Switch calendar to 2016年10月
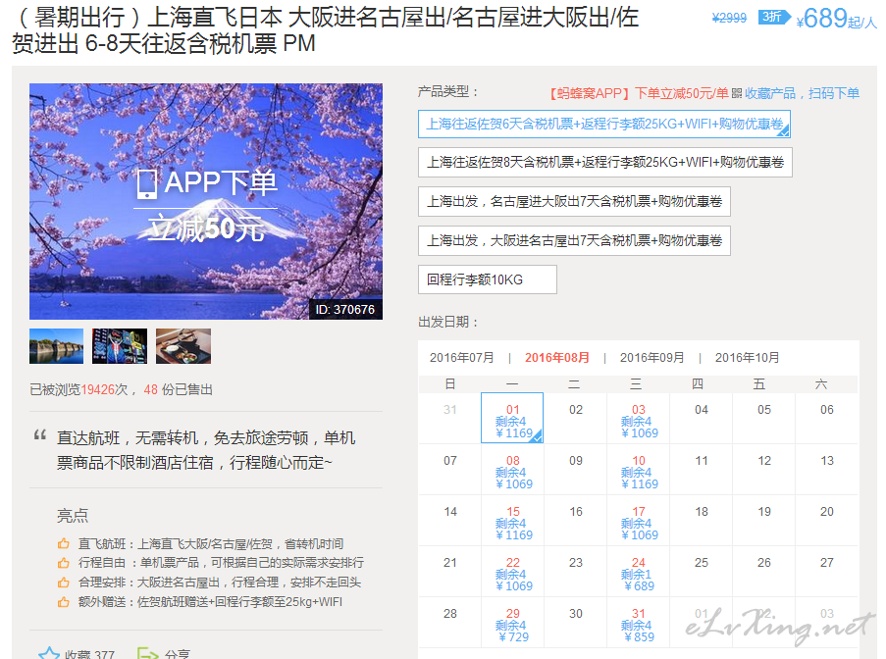 coord(747,358)
